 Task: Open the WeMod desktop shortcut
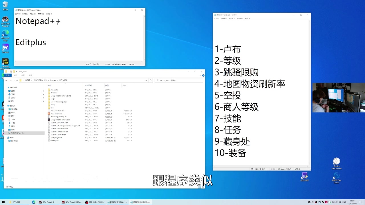click(x=5, y=48)
